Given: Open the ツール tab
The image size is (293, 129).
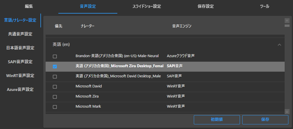Looking at the screenshot, I should click(264, 6).
